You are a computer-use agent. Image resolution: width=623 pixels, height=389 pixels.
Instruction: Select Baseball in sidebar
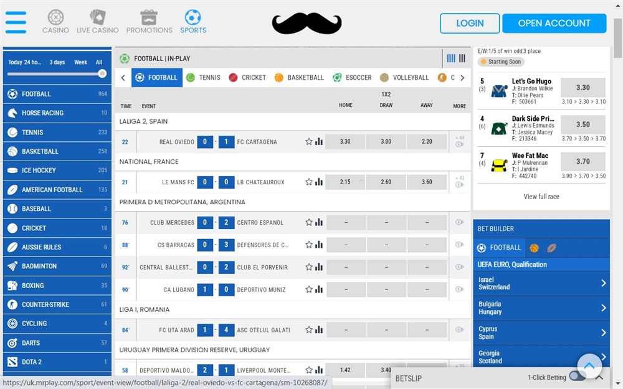coord(57,209)
